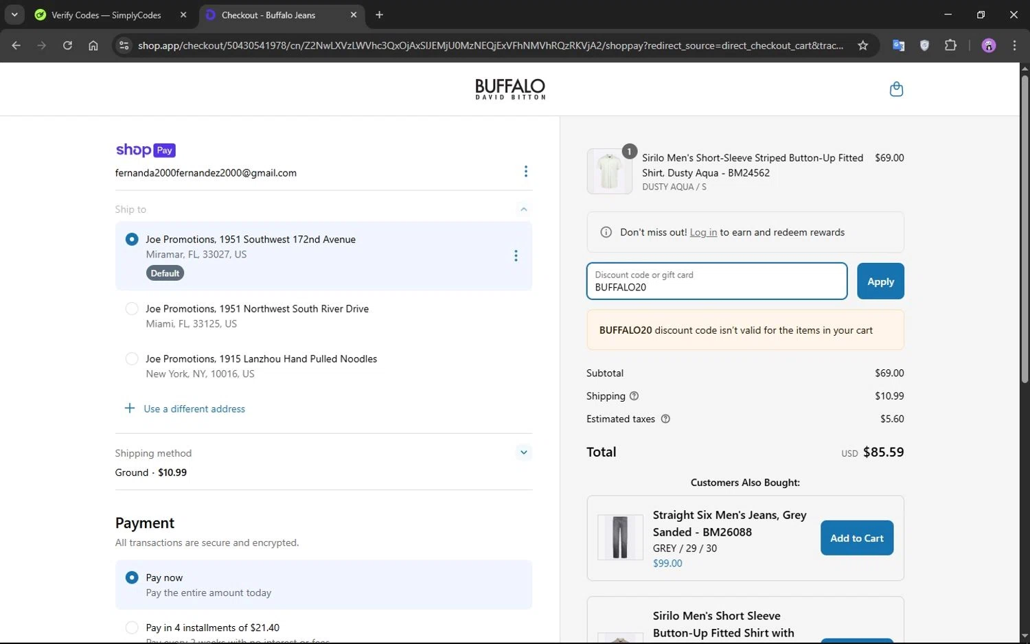Click the Default address badge
Viewport: 1030px width, 644px height.
(x=165, y=273)
